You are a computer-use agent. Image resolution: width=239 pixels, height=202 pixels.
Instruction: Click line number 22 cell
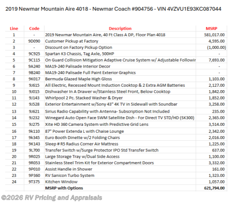[x=14, y=169]
